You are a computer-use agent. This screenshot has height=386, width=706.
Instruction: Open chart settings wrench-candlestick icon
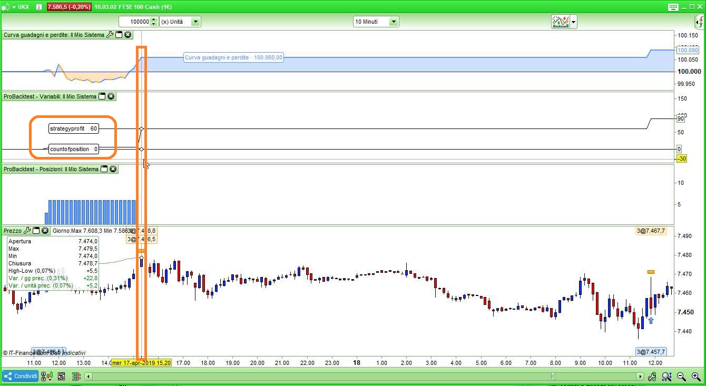[x=653, y=377]
